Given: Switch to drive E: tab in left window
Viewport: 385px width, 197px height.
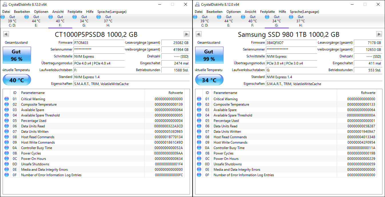Looking at the screenshot, I should pyautogui.click(x=36, y=21).
